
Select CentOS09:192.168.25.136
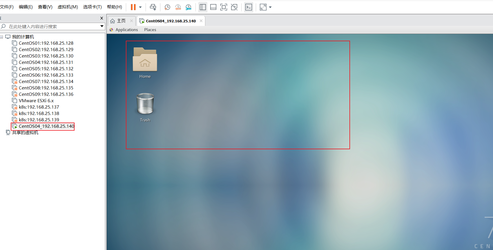click(46, 94)
